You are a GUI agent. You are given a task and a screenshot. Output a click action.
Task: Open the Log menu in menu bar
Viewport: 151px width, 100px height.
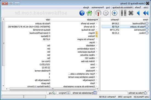(108, 7)
